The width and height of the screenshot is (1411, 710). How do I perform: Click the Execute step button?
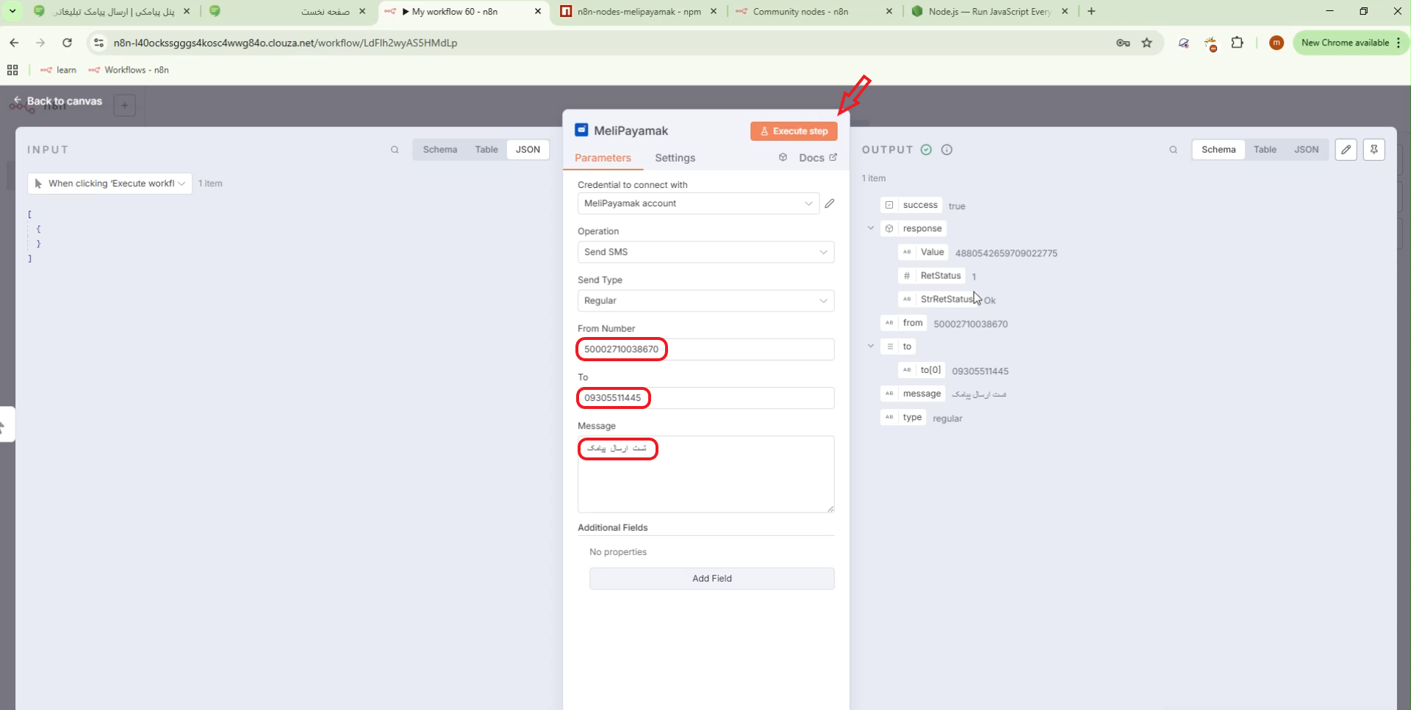[794, 131]
